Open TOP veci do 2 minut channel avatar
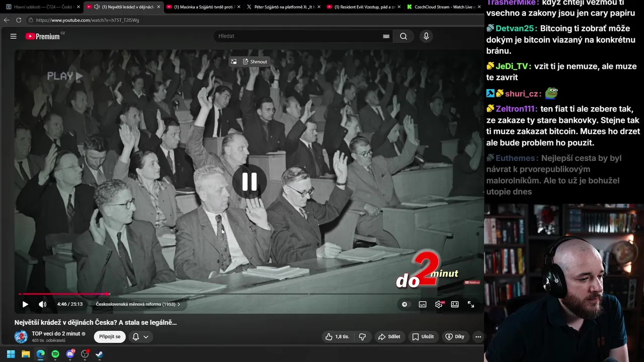This screenshot has height=362, width=644. tap(21, 336)
